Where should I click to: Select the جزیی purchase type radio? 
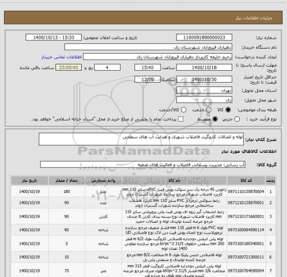(x=237, y=119)
